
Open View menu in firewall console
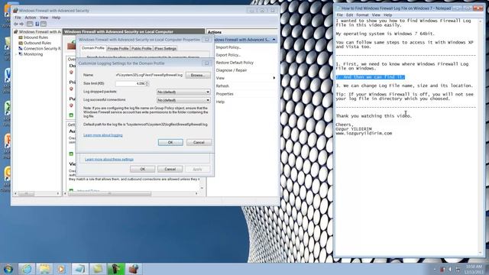click(44, 18)
